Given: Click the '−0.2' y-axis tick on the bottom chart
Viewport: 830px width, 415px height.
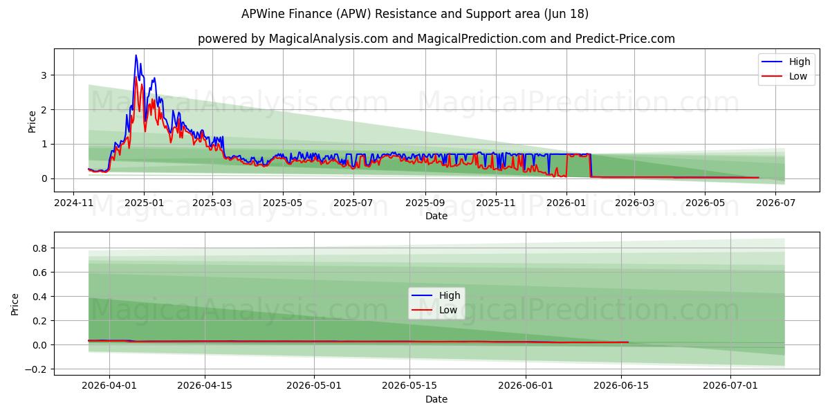Looking at the screenshot, I should click(x=36, y=369).
